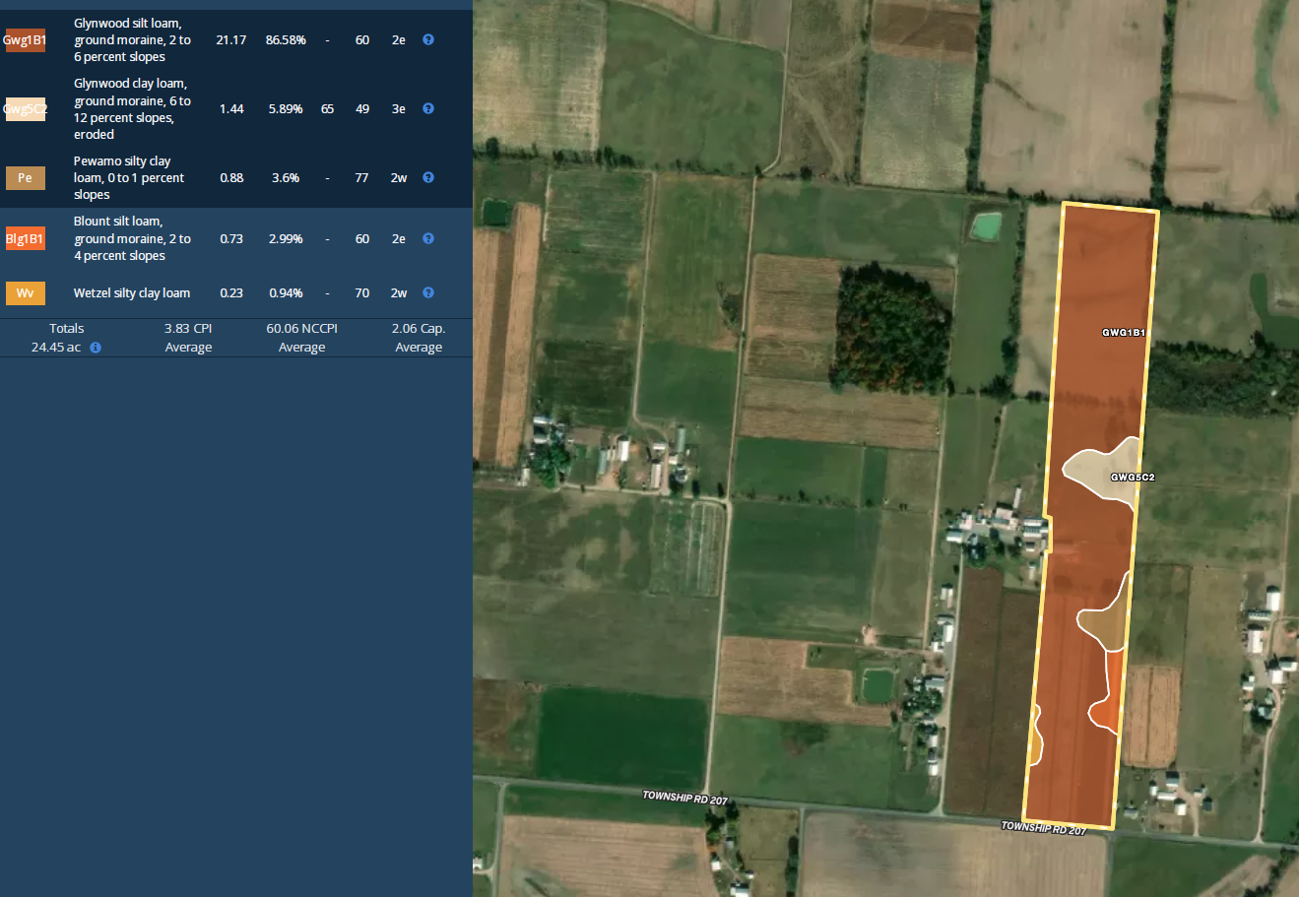
Task: Click the Wv soil legend swatch
Action: click(x=25, y=293)
